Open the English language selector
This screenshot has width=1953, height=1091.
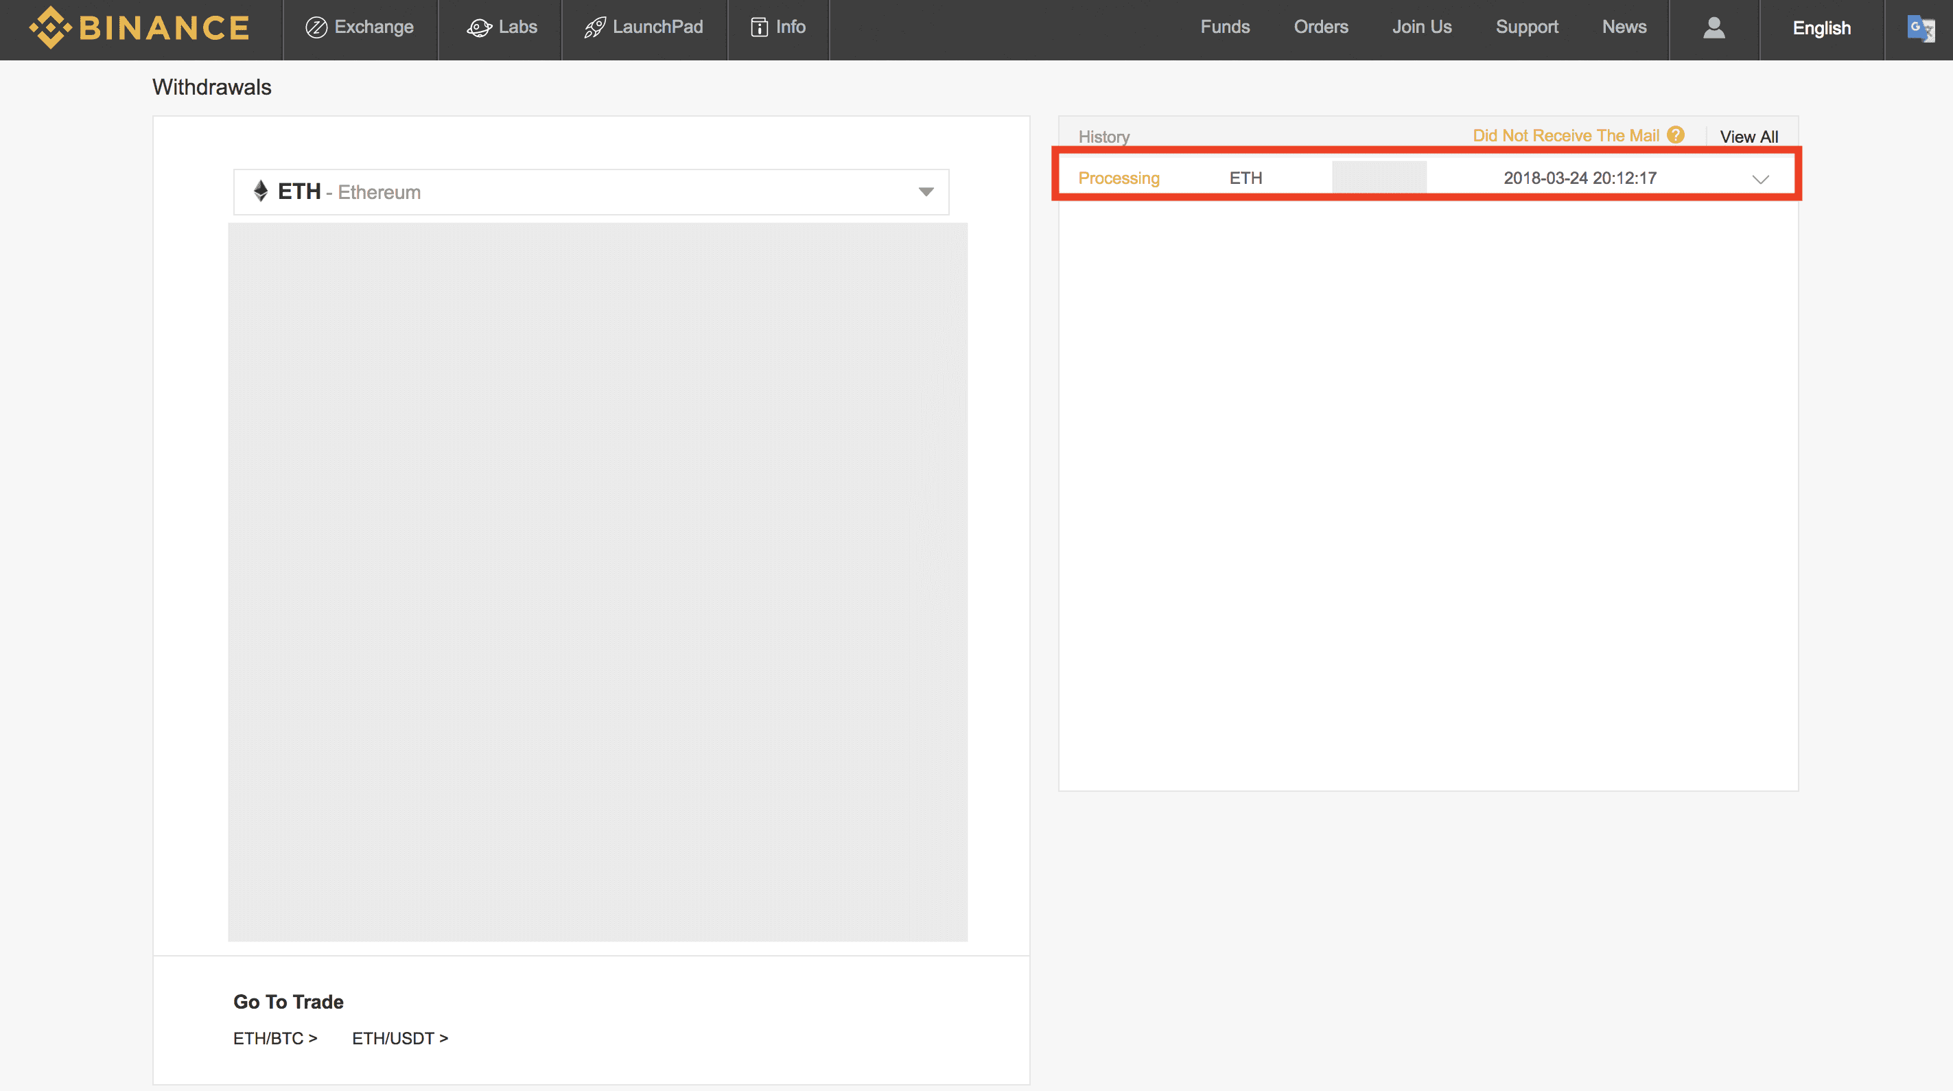tap(1821, 28)
